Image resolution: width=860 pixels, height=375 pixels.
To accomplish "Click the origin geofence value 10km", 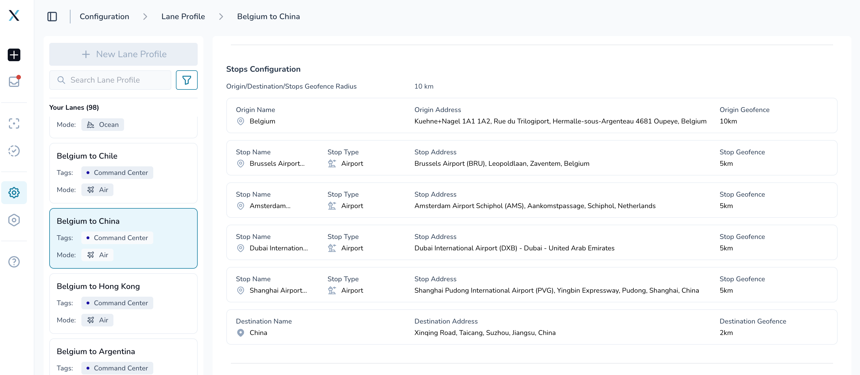I will [728, 121].
